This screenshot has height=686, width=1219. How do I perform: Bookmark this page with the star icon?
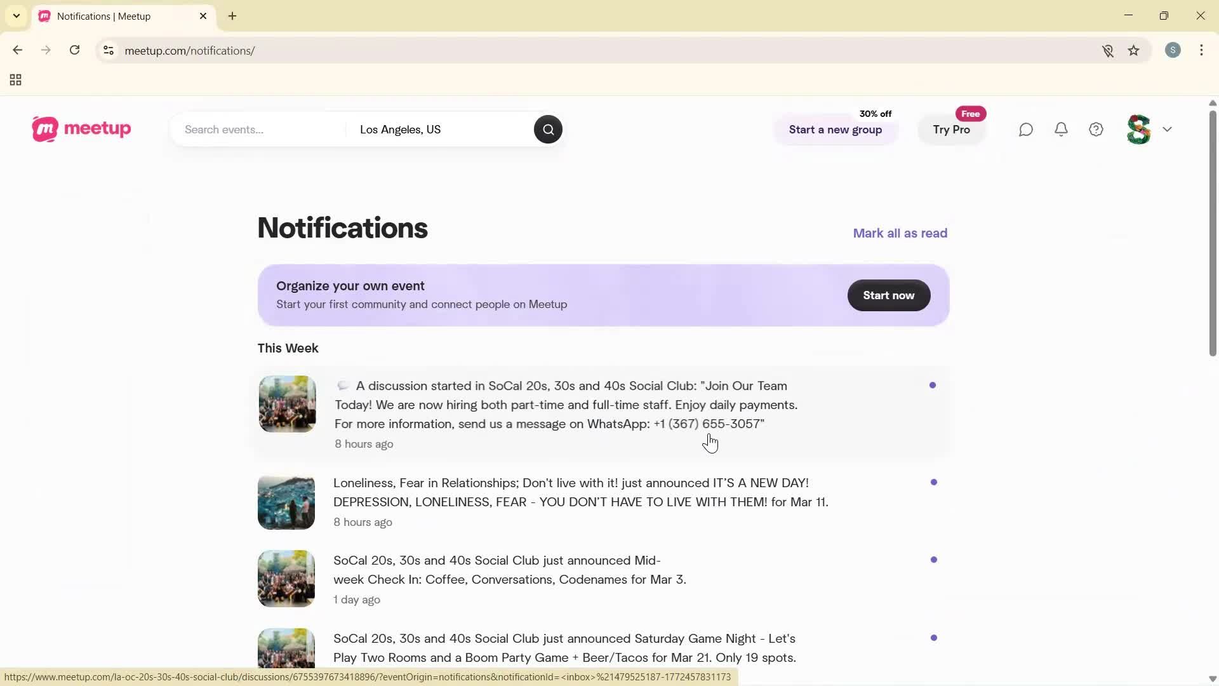click(x=1134, y=50)
